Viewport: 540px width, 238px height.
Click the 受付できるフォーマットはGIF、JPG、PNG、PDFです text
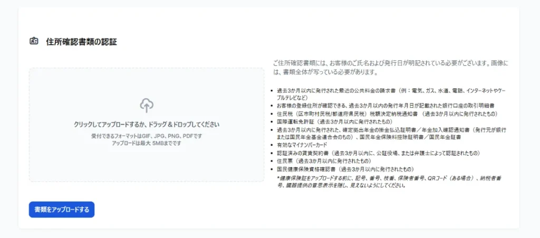[147, 136]
